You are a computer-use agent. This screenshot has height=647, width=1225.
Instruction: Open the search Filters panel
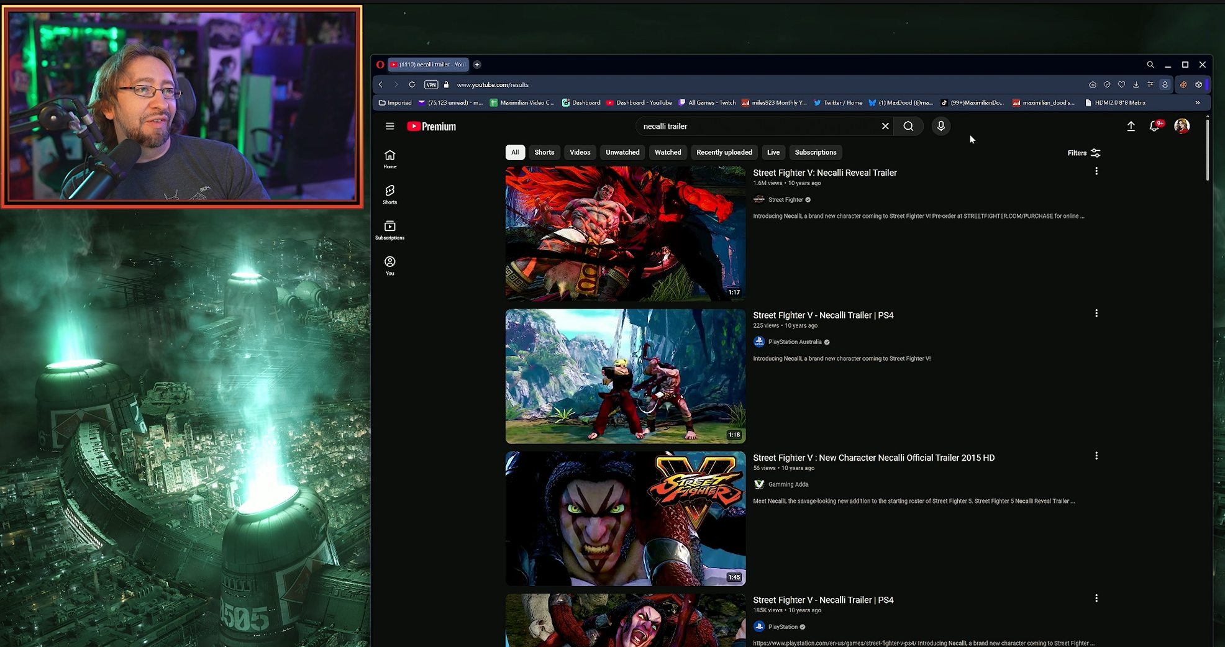click(x=1084, y=153)
